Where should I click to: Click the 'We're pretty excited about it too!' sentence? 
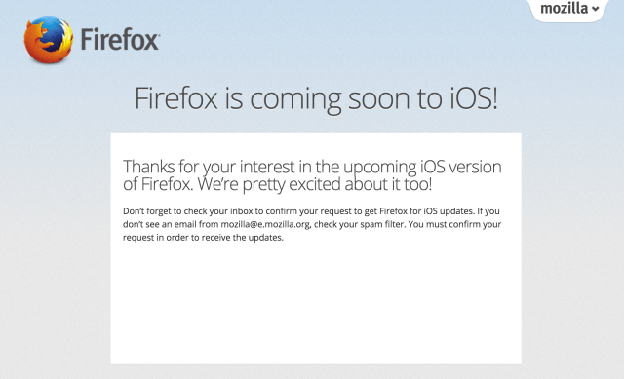pyautogui.click(x=315, y=184)
